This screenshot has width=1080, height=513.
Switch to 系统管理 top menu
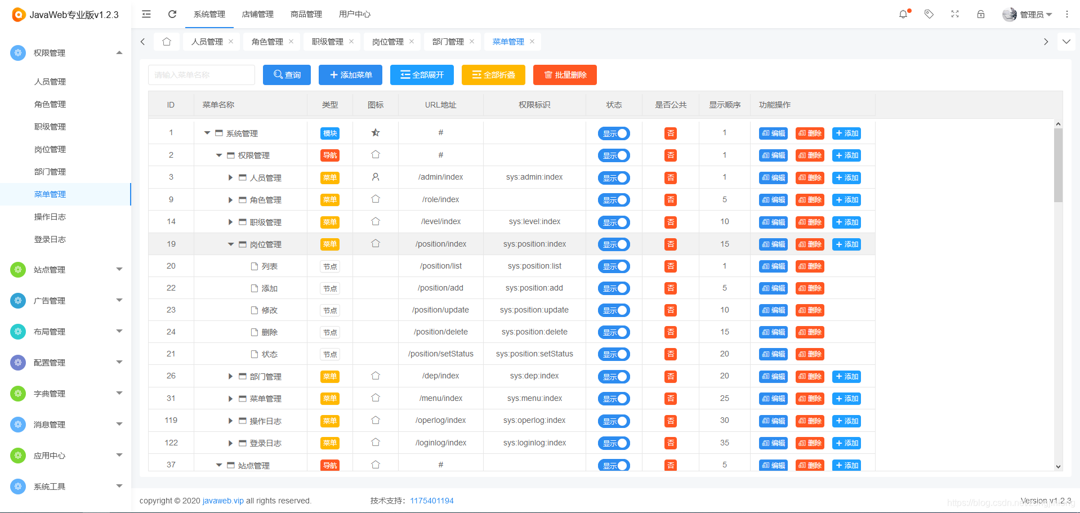[209, 14]
